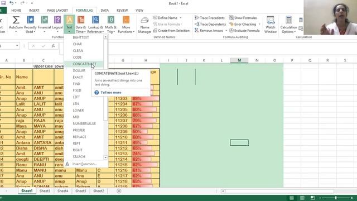Open the Watch Window
Image resolution: width=357 pixels, height=201 pixels.
(x=271, y=25)
